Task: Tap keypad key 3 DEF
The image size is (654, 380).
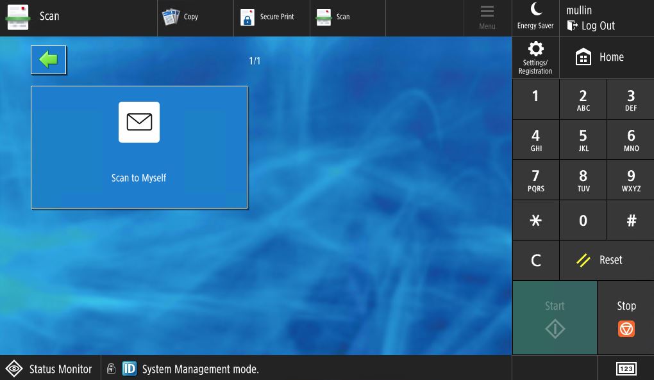Action: click(631, 99)
